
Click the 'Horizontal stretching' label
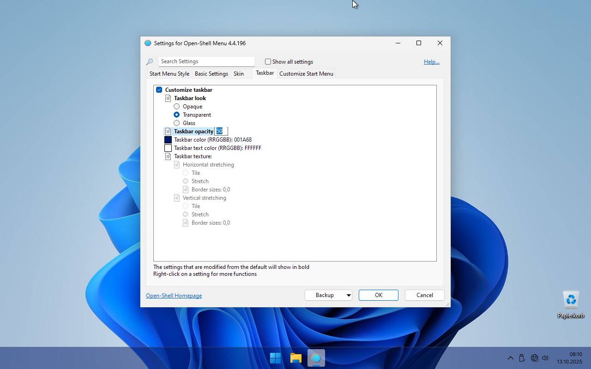[208, 165]
